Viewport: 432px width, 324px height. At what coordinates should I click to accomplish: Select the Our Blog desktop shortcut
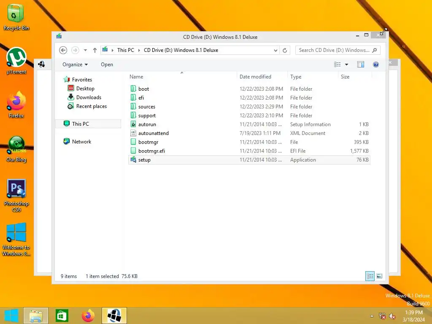[x=16, y=149]
